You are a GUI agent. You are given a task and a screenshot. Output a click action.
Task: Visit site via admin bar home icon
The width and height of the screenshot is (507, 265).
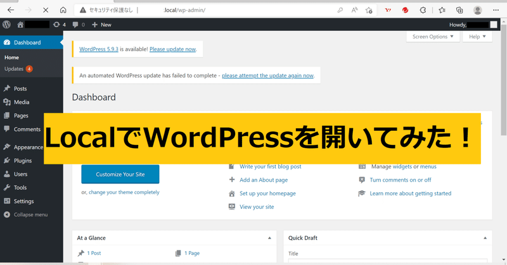[20, 25]
